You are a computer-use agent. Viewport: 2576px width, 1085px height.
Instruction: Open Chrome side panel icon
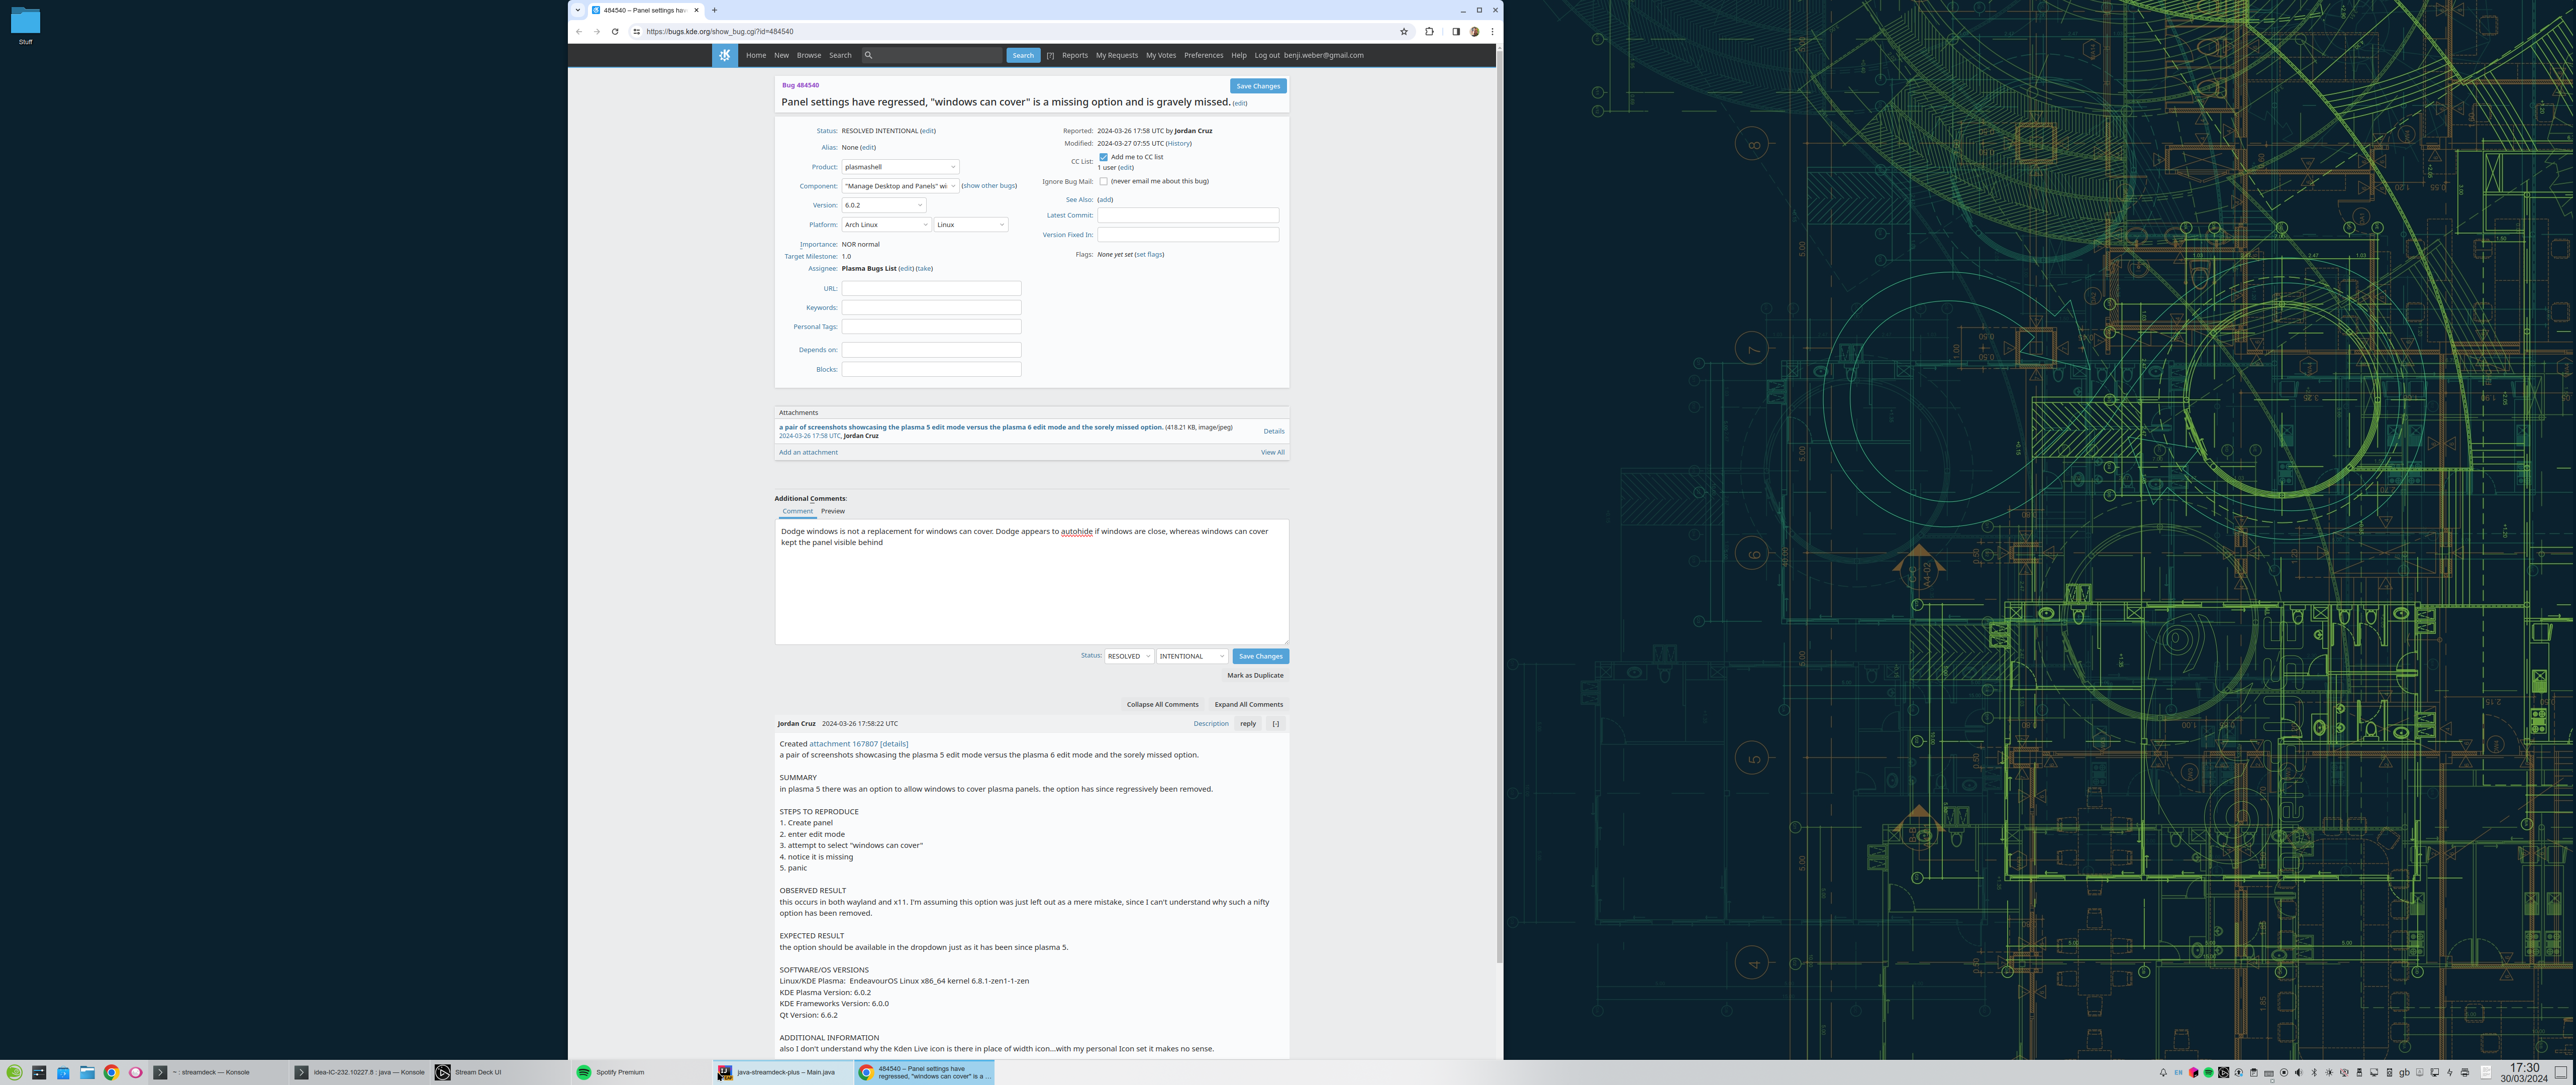1456,32
